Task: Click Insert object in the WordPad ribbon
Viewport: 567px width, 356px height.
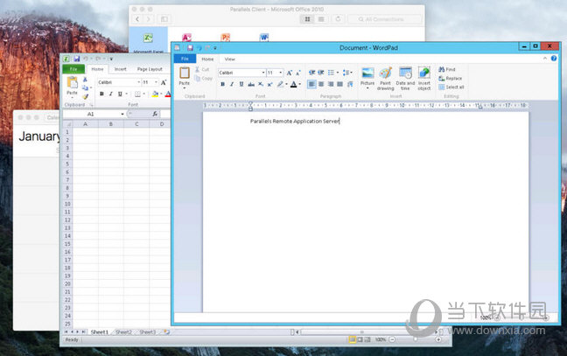Action: (424, 78)
